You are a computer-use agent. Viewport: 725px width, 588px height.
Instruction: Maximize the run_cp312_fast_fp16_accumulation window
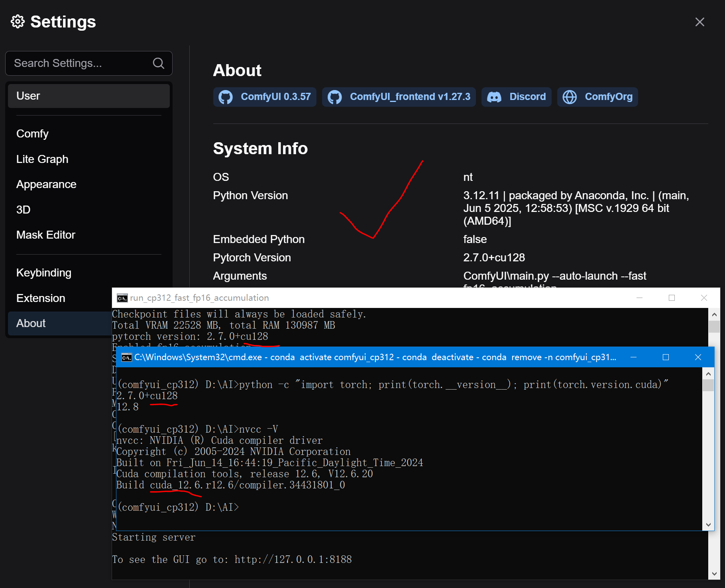(x=672, y=298)
